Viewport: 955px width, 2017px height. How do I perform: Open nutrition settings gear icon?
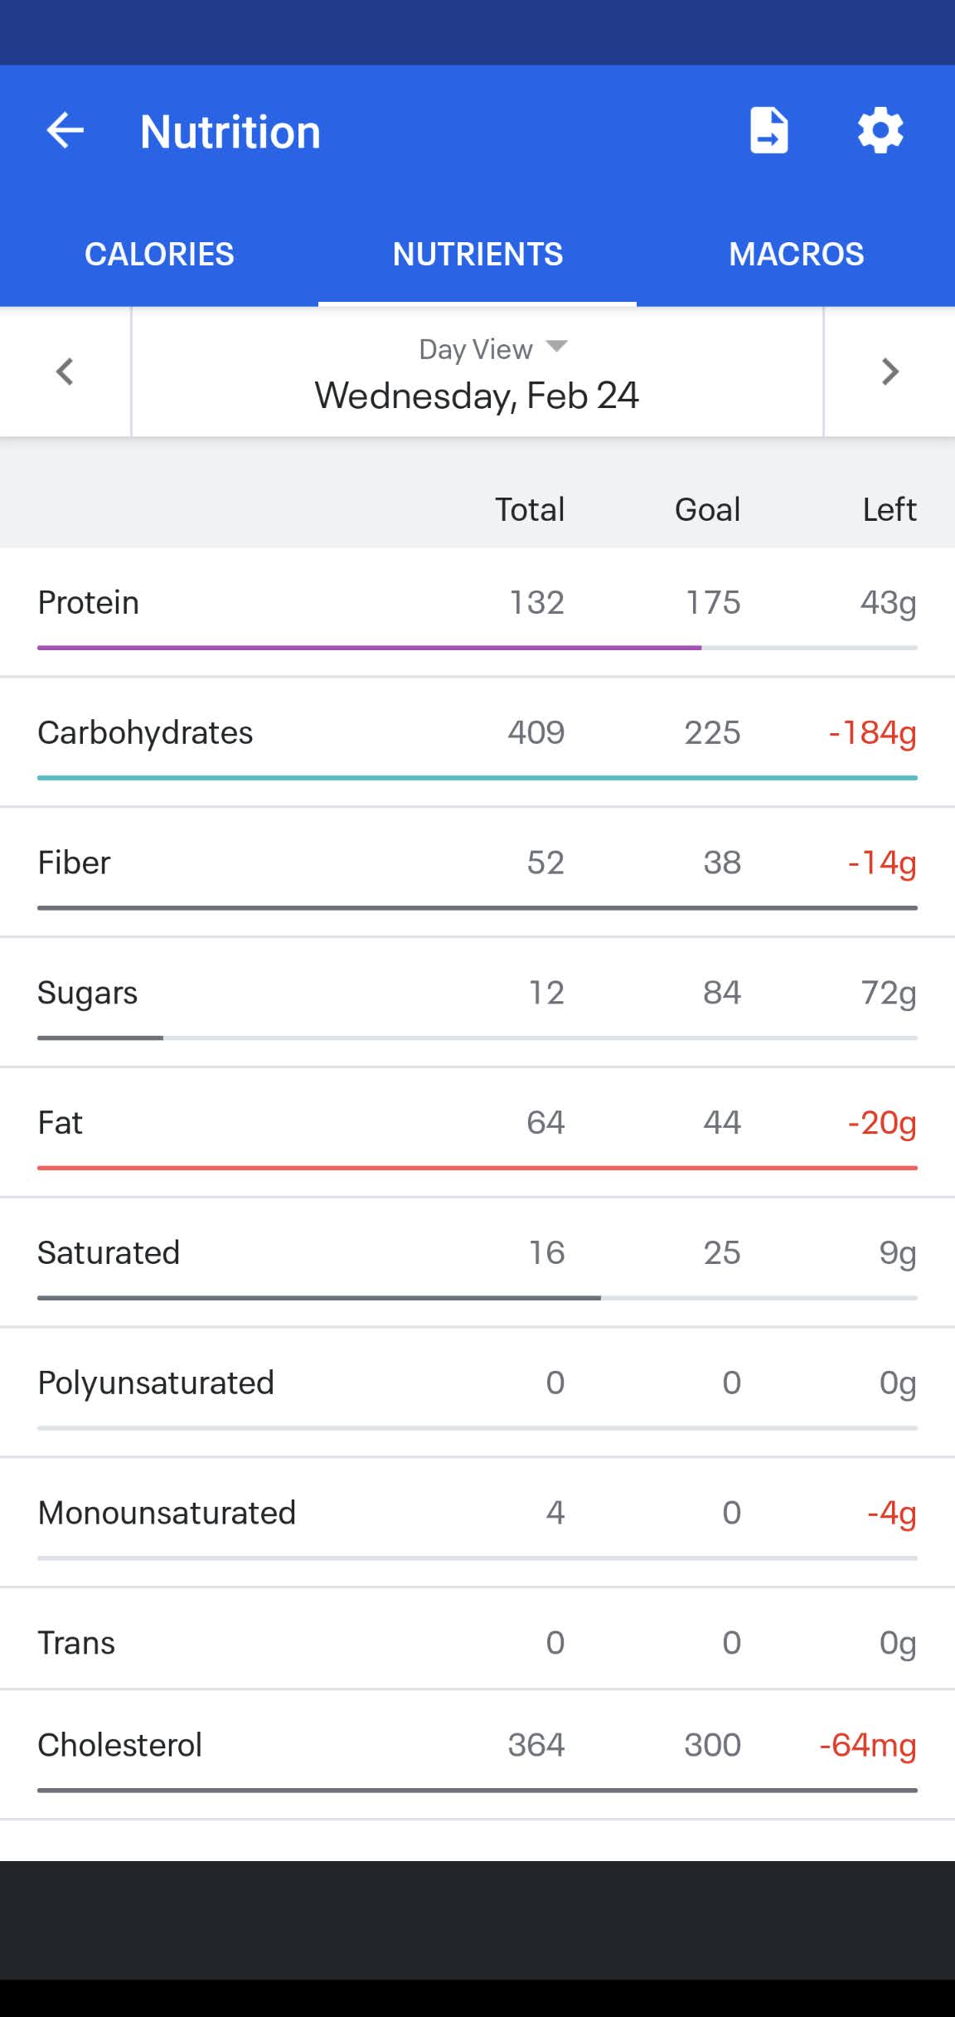coord(880,131)
